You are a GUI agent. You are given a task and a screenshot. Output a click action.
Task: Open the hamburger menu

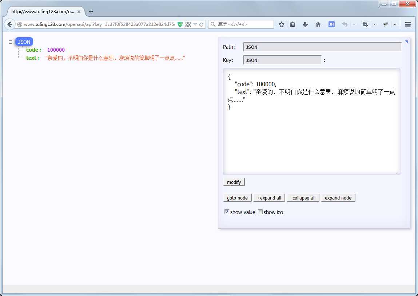[x=407, y=24]
